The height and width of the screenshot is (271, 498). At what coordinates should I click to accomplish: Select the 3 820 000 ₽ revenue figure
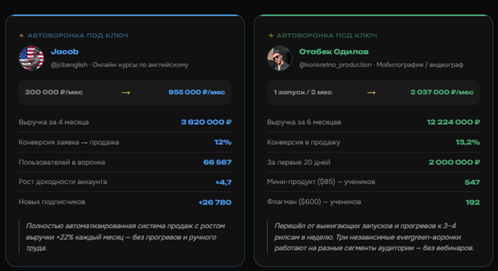[x=206, y=122]
